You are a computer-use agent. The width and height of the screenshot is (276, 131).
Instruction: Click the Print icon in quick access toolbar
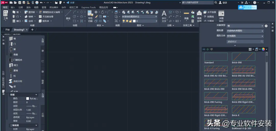37,3
